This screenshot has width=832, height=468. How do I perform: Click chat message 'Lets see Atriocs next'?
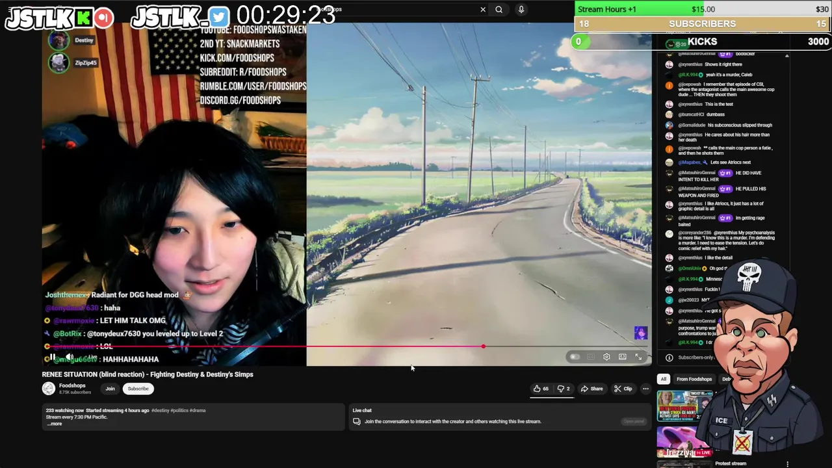point(731,162)
